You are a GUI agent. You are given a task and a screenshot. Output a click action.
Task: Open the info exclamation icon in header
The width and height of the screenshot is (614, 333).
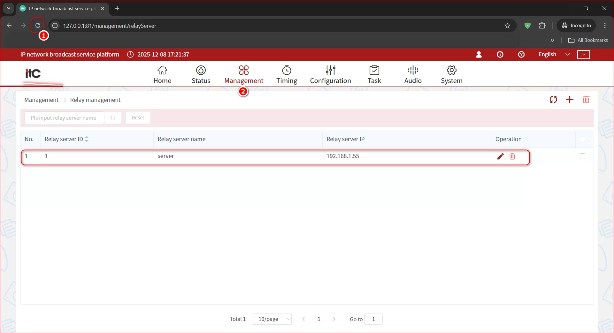tap(500, 55)
